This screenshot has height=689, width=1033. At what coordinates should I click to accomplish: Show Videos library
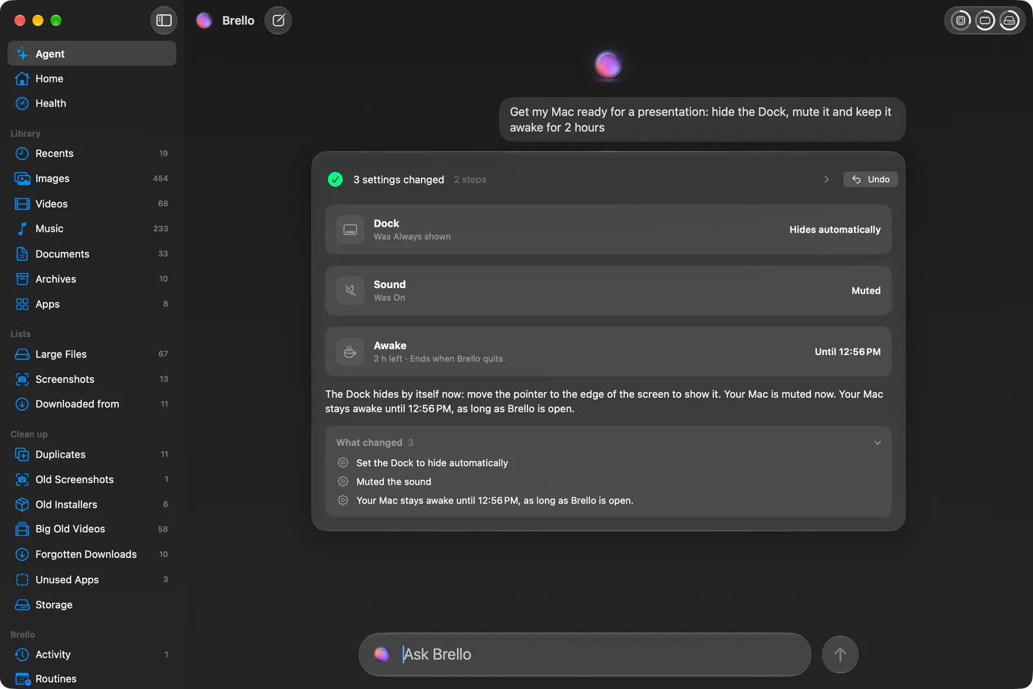(x=92, y=204)
